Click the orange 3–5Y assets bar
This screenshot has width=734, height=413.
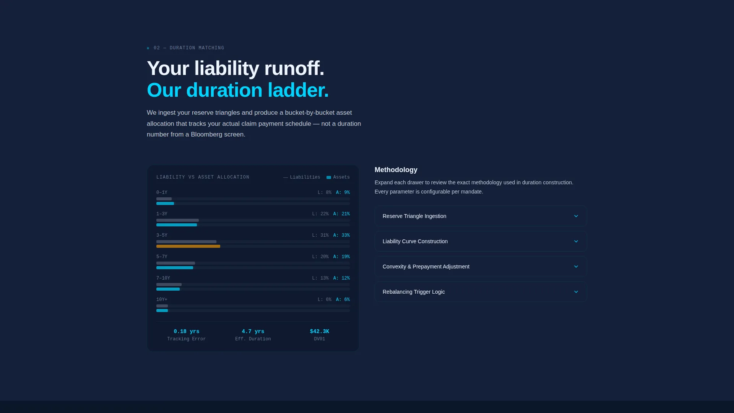click(188, 246)
